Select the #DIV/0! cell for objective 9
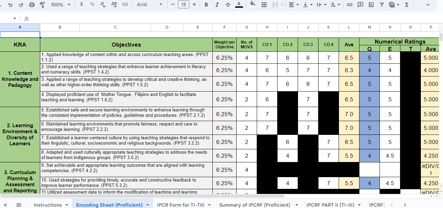This screenshot has height=208, width=443. click(430, 170)
